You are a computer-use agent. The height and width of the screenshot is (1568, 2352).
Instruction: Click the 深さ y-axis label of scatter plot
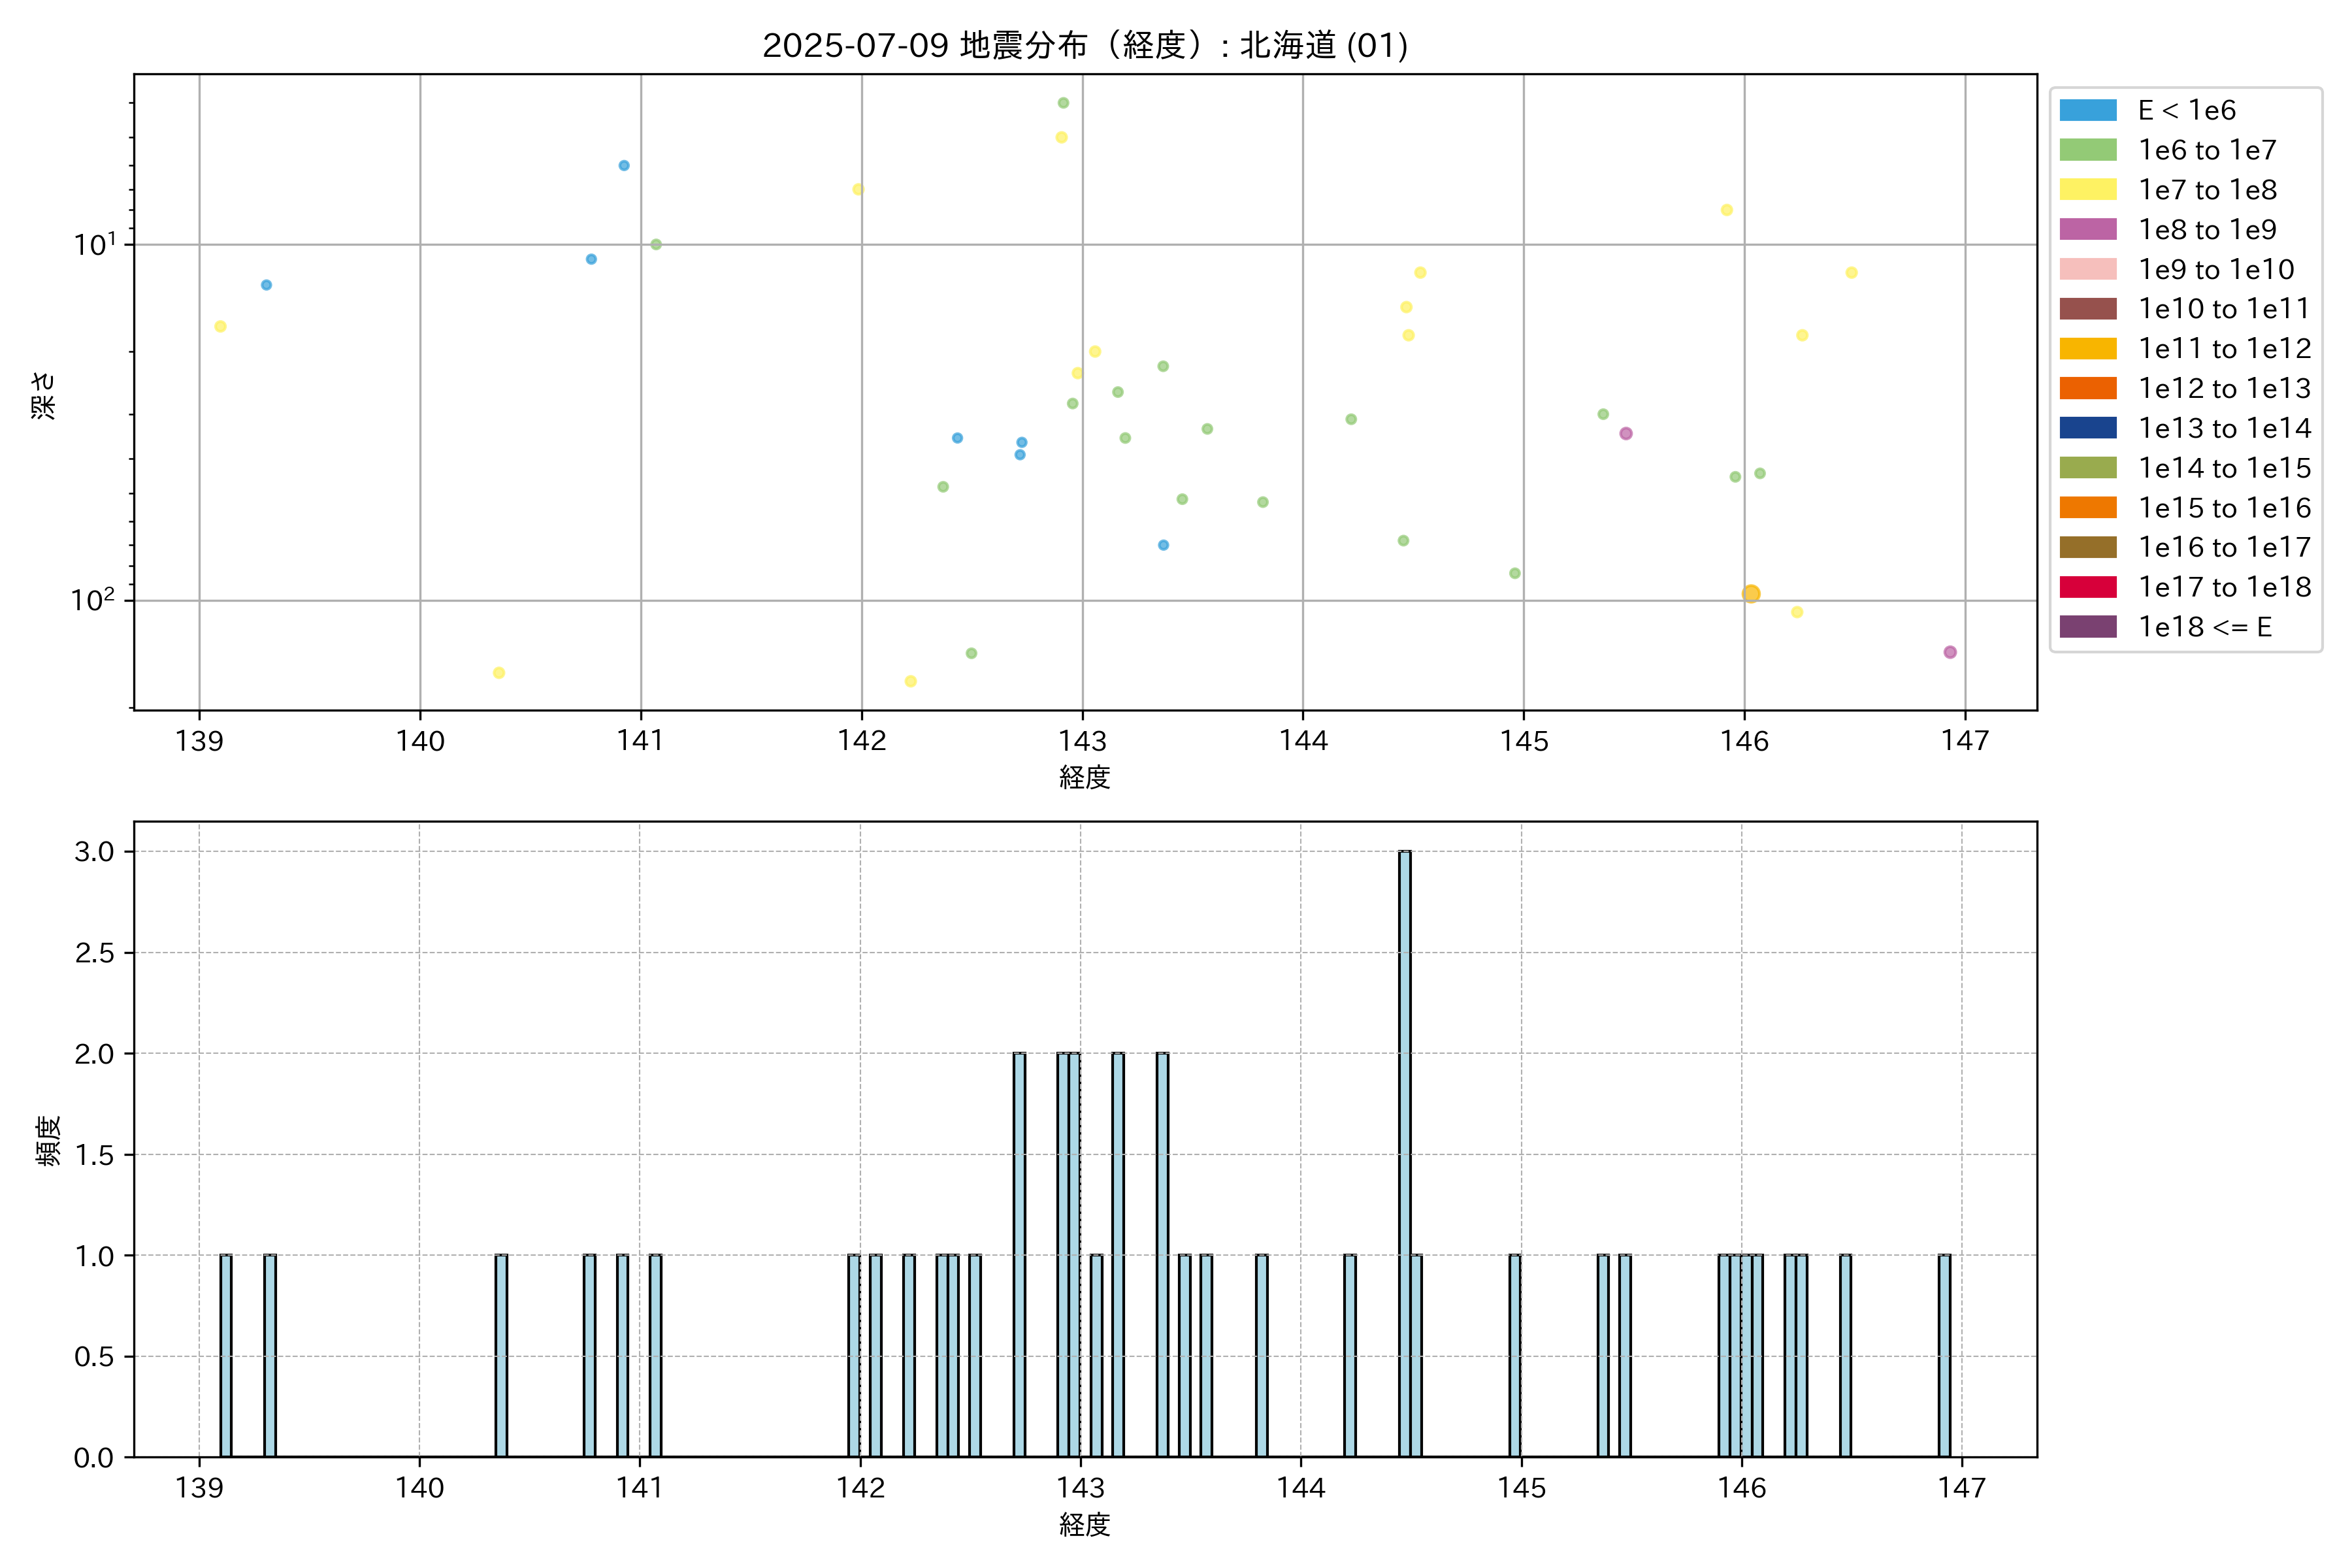pos(43,395)
